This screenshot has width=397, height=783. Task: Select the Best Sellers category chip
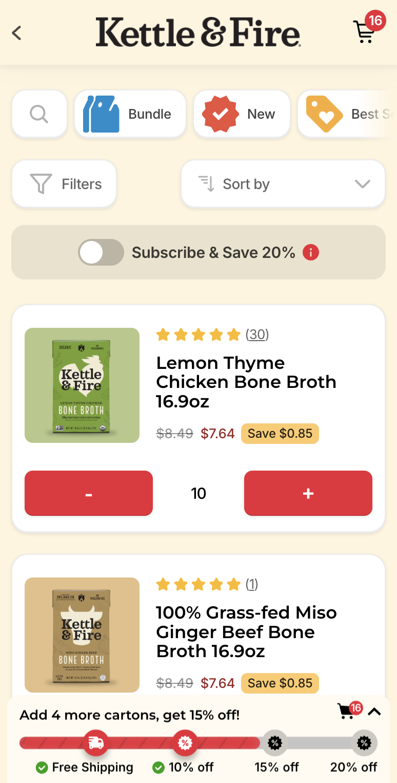[347, 114]
